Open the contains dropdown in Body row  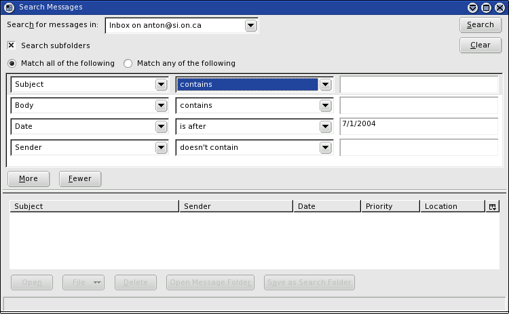click(x=325, y=105)
